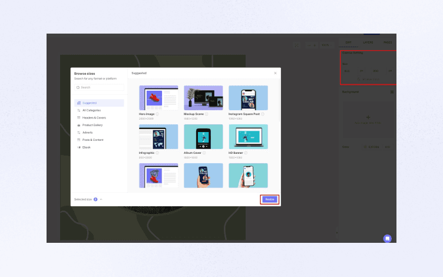Viewport: 443px width, 277px height.
Task: Select the HD Banner thumbnail
Action: point(249,137)
